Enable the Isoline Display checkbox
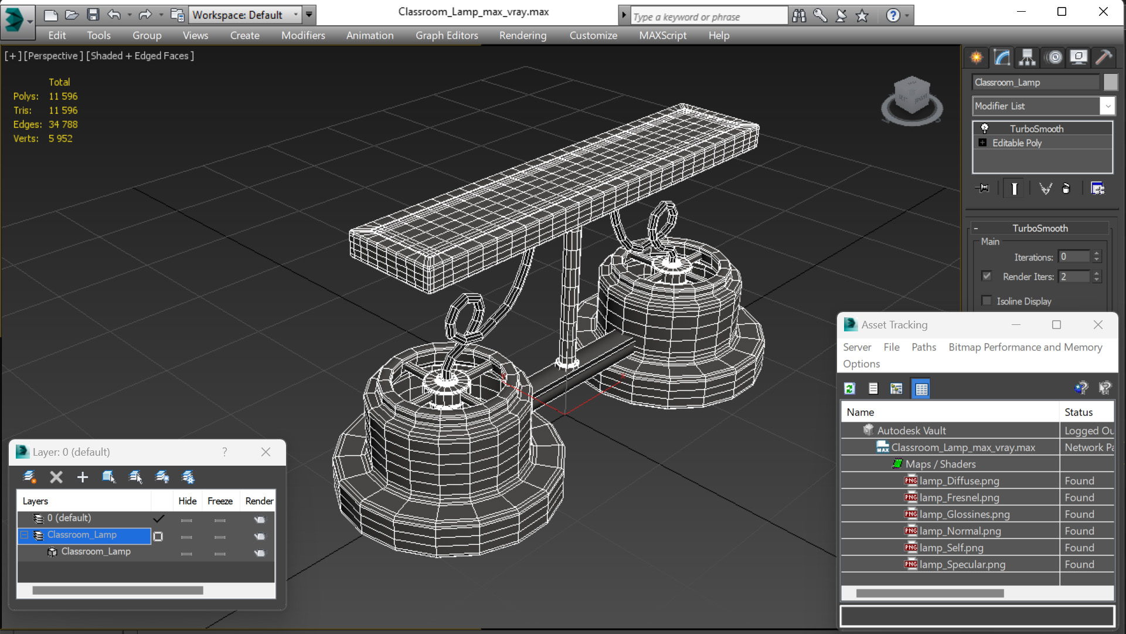This screenshot has height=634, width=1126. 987,300
